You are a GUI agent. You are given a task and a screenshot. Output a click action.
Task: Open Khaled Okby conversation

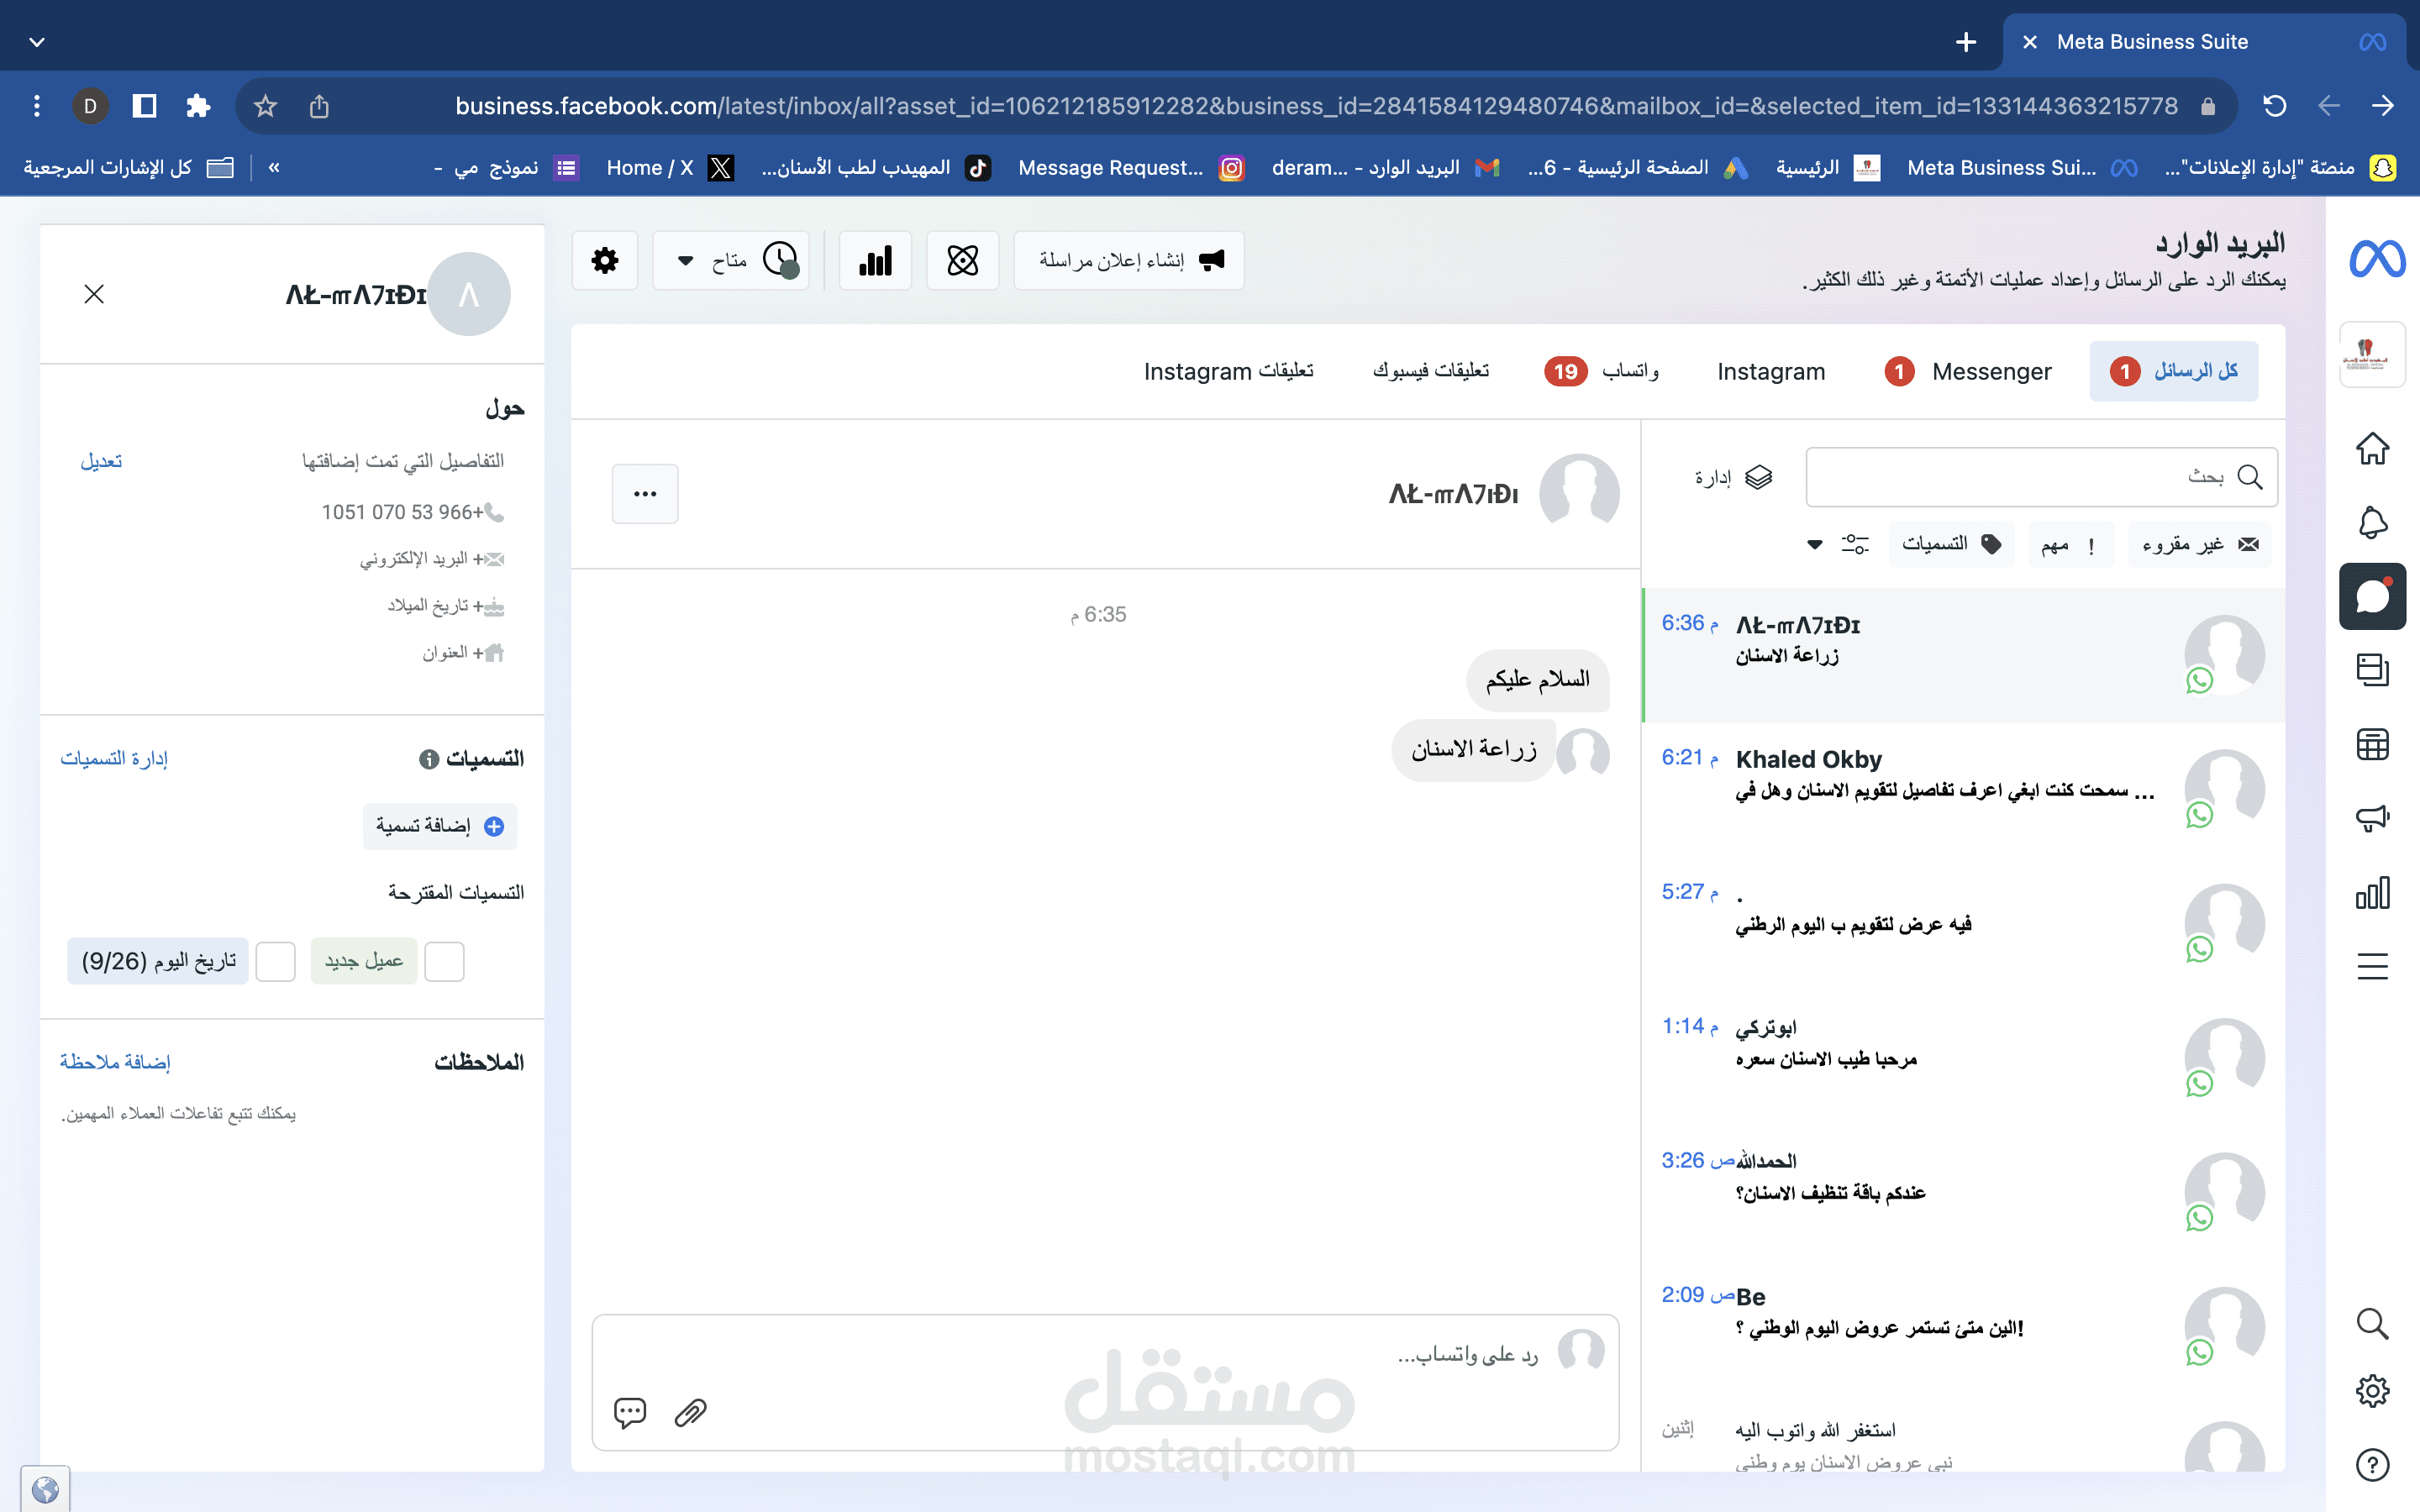coord(1964,788)
